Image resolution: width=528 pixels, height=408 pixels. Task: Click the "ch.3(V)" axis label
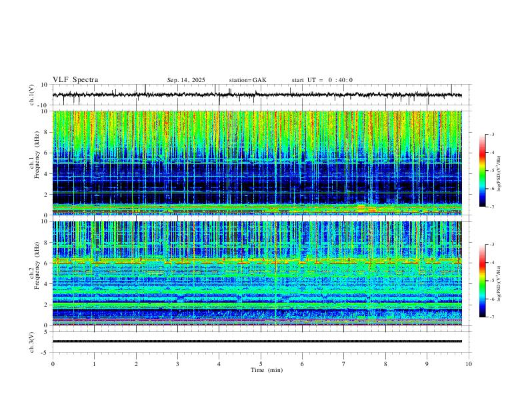tap(32, 342)
